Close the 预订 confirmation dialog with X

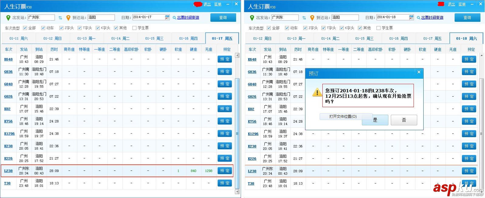(419, 72)
